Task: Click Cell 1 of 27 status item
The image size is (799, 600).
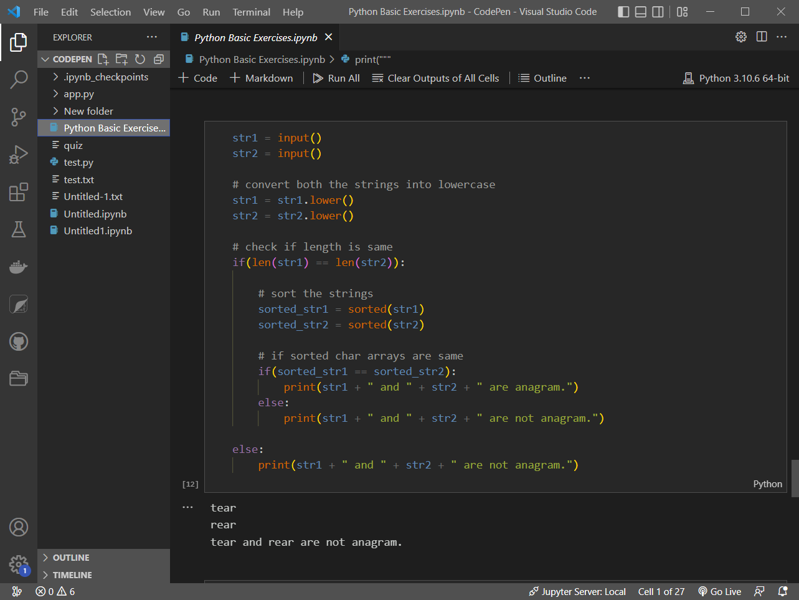Action: 661,591
